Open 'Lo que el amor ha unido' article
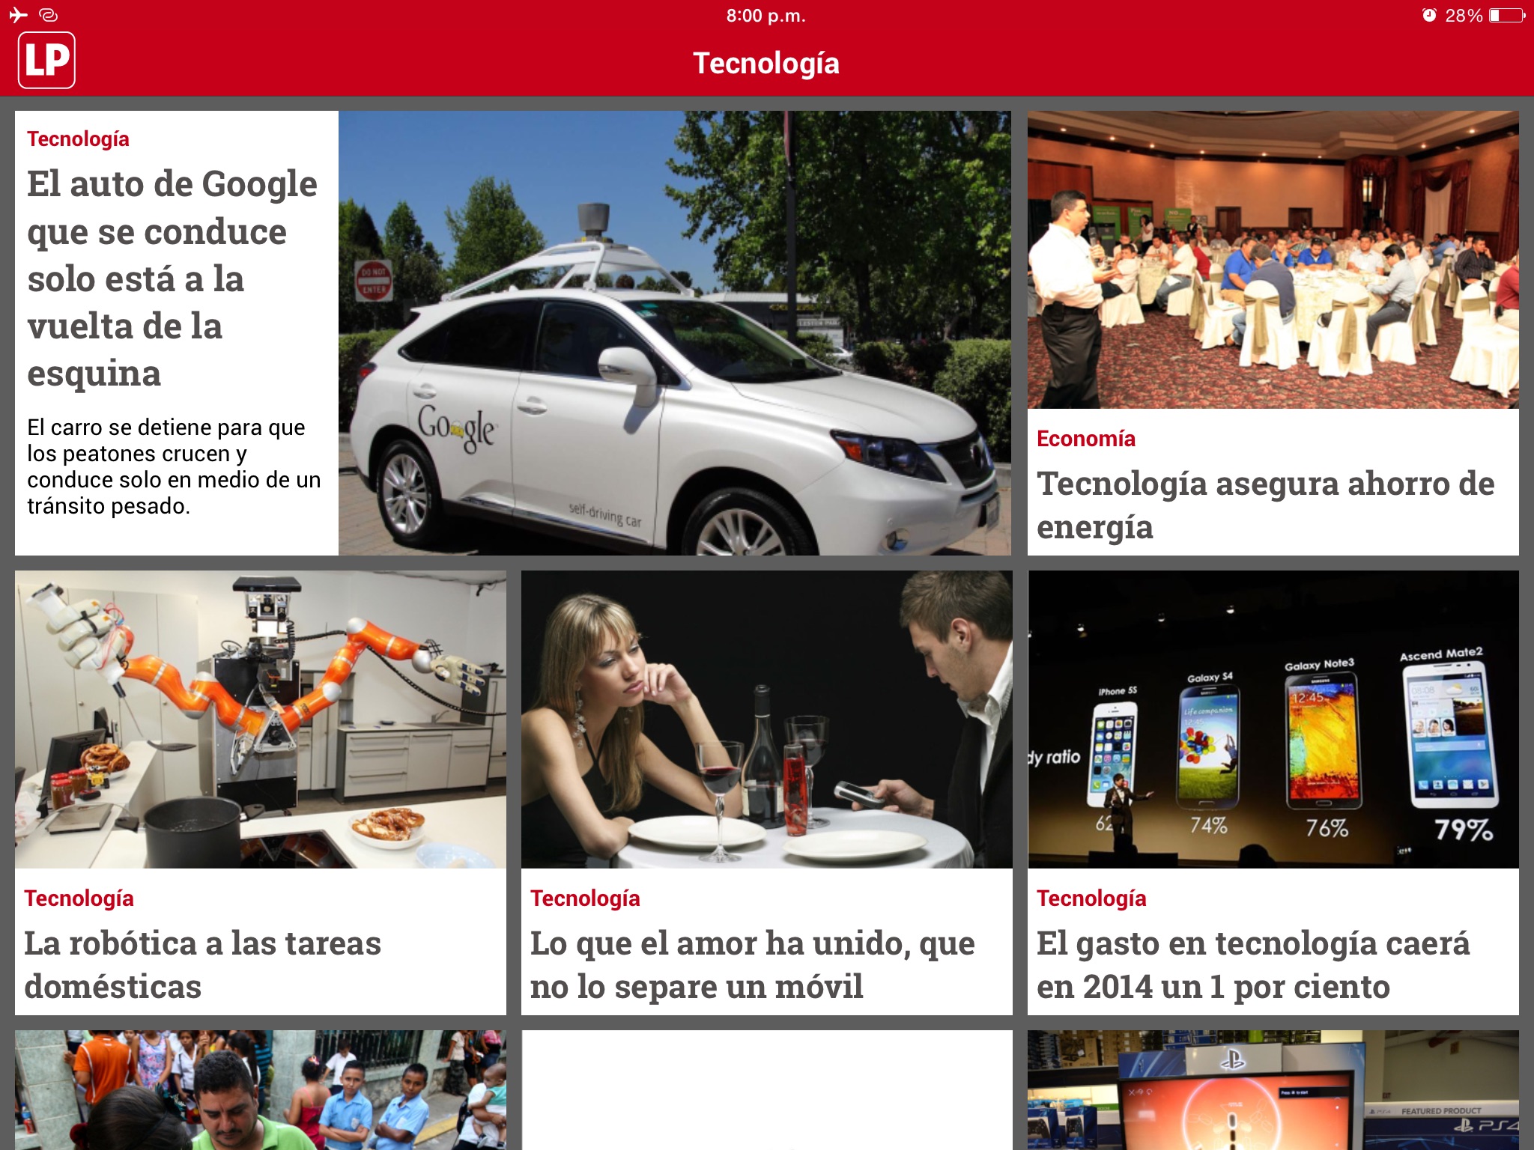The image size is (1534, 1150). [753, 965]
